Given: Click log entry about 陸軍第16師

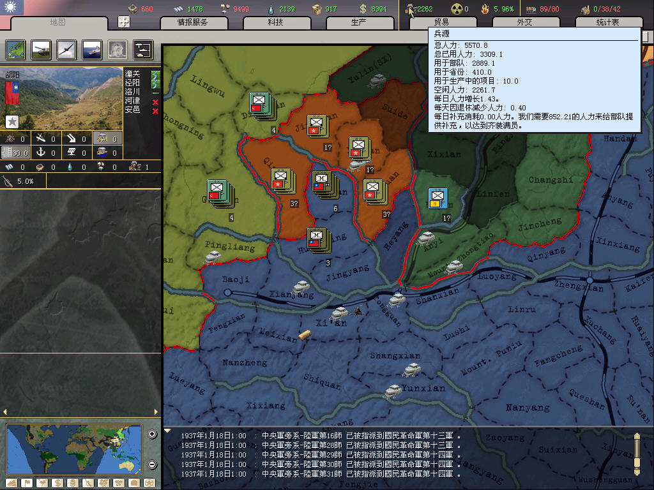Looking at the screenshot, I should pyautogui.click(x=321, y=436).
